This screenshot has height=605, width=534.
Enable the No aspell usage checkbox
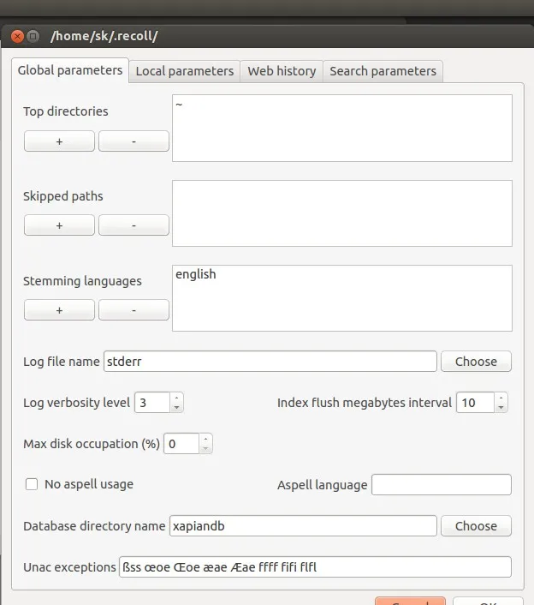point(32,484)
